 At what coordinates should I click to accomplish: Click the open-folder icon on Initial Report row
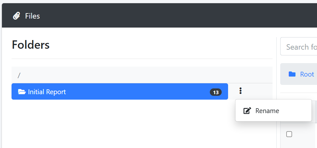click(22, 92)
